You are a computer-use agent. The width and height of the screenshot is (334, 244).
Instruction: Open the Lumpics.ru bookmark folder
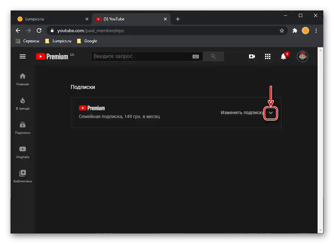point(58,41)
